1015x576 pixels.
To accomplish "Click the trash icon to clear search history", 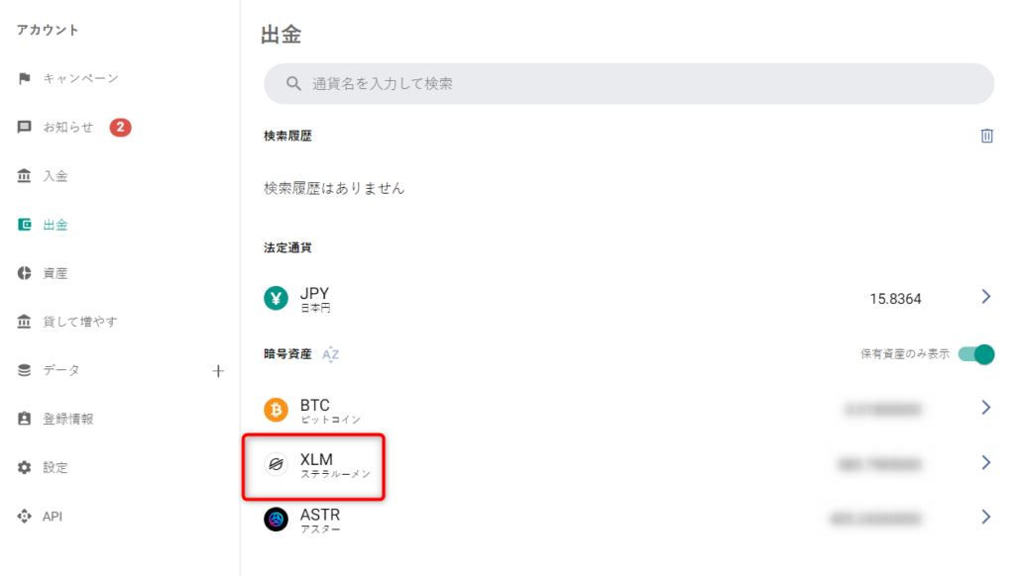I will 986,136.
